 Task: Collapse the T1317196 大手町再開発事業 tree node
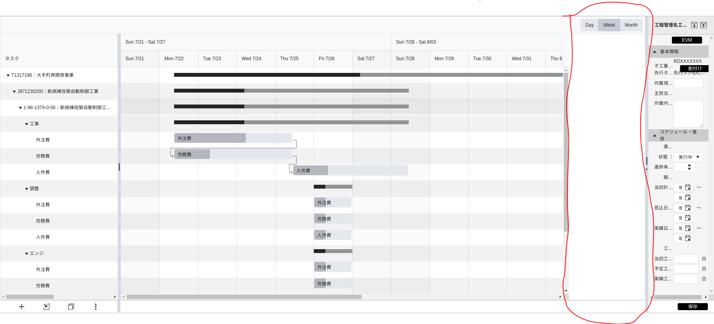pyautogui.click(x=8, y=76)
